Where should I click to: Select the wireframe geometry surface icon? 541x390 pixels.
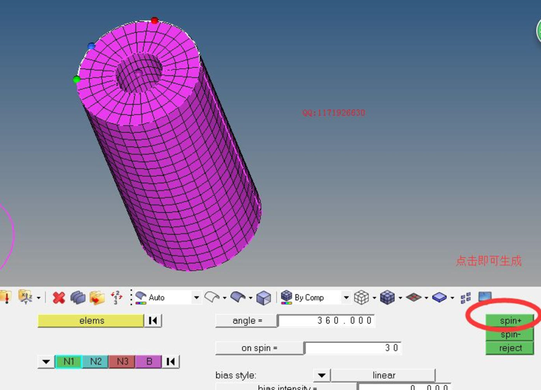pos(212,297)
